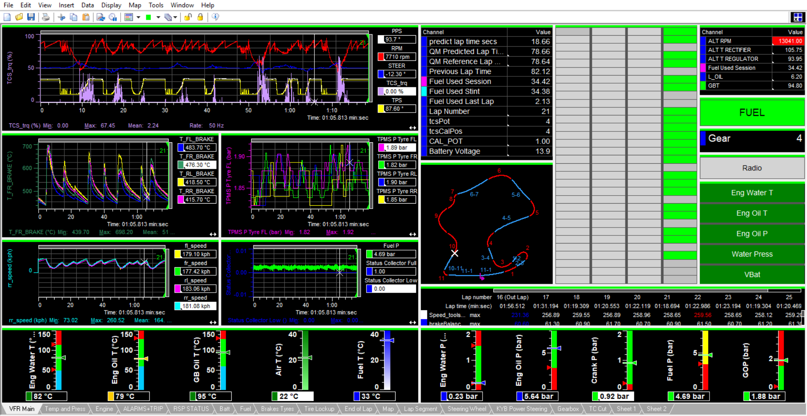The height and width of the screenshot is (416, 807).
Task: Click the Print icon in toolbar
Action: pyautogui.click(x=46, y=17)
